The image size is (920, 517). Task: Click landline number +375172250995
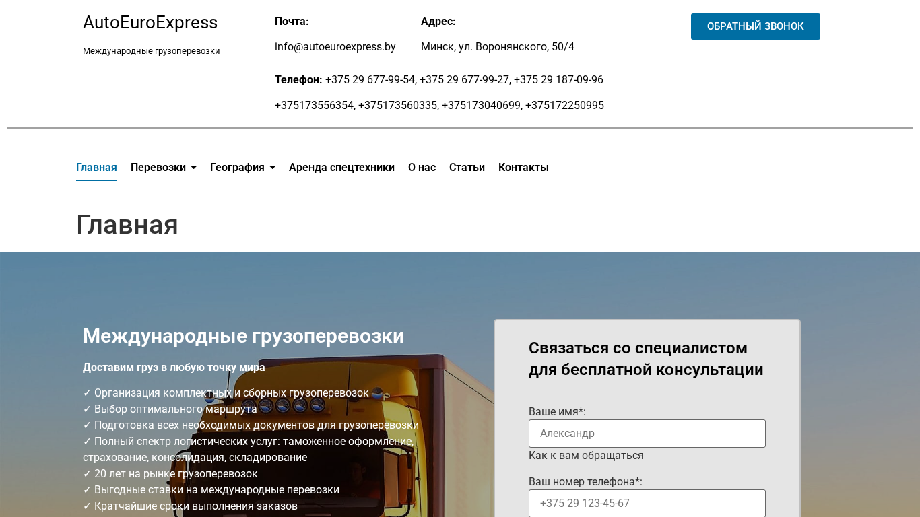[564, 106]
